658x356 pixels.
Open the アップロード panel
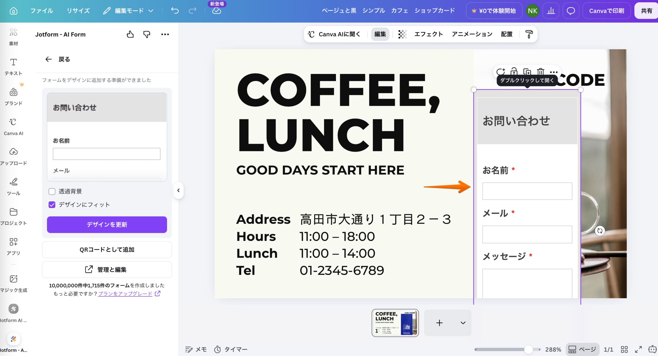coord(13,156)
